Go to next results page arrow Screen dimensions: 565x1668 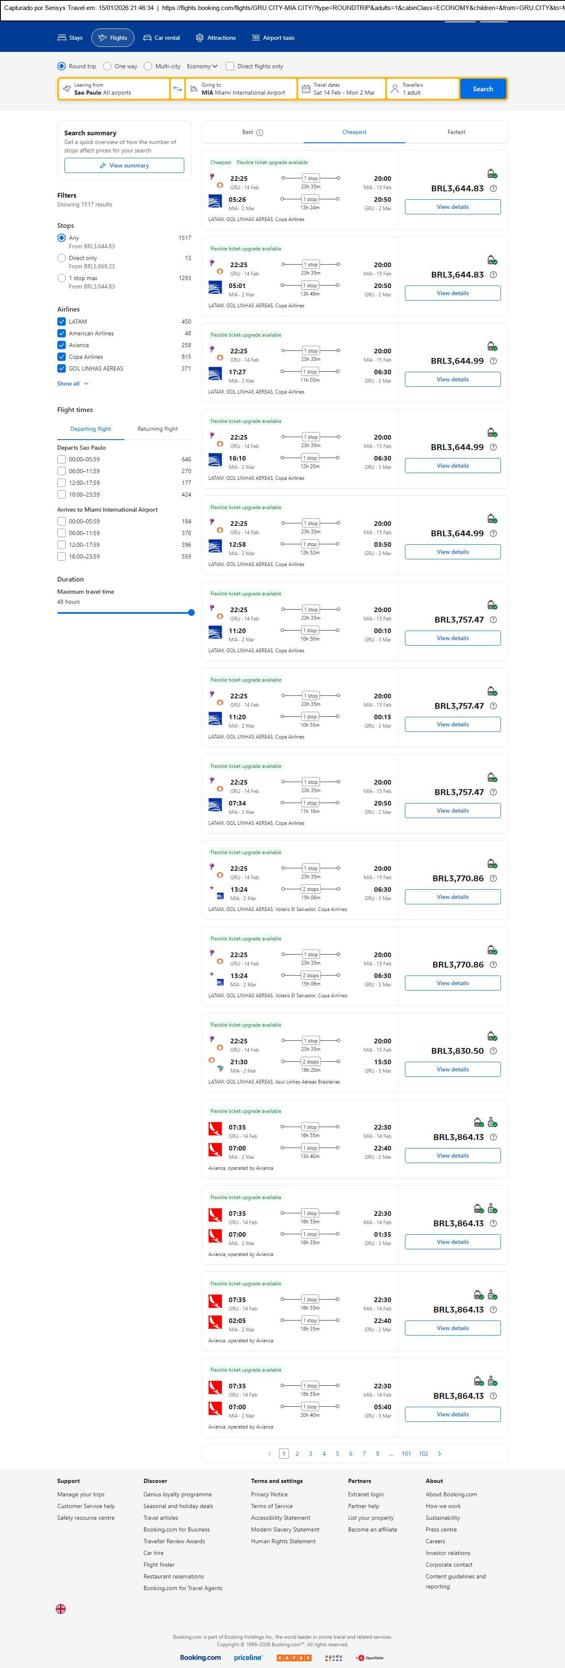[439, 1454]
